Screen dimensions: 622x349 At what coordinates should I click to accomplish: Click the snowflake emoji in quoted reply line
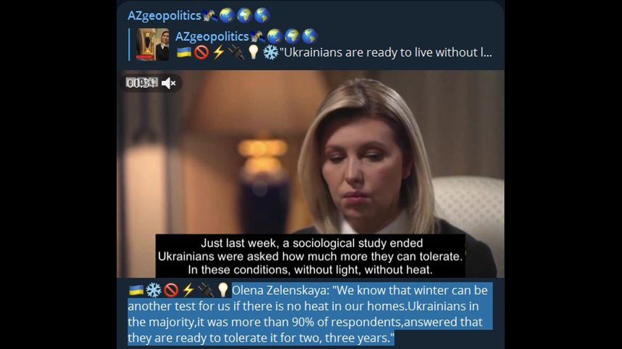270,52
